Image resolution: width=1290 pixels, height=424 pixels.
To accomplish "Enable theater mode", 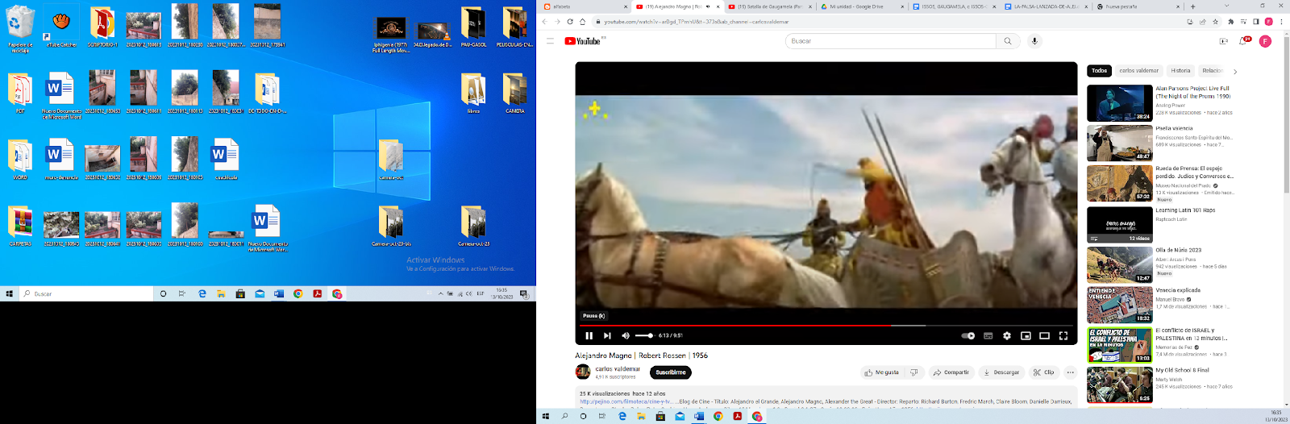I will [x=1044, y=335].
